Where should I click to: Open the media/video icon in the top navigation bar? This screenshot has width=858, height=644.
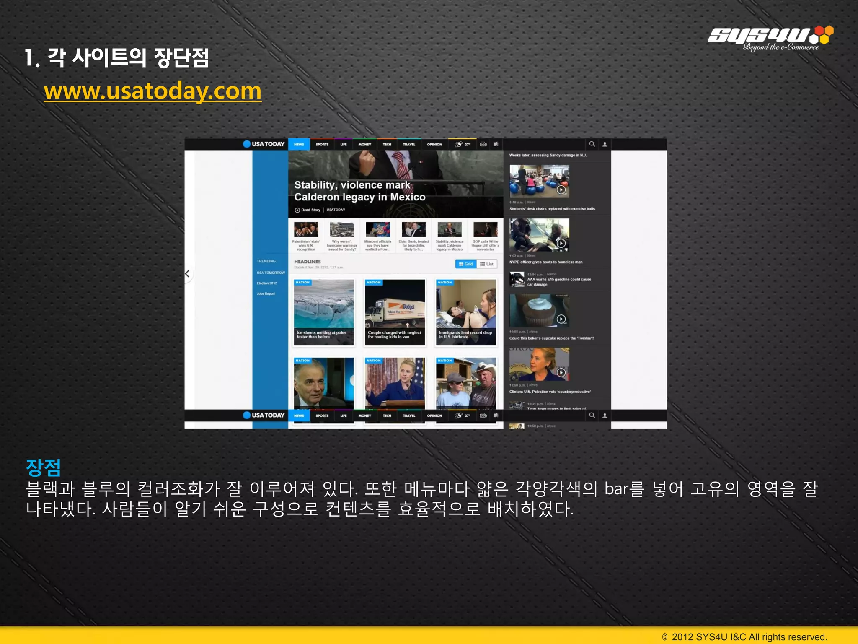pyautogui.click(x=483, y=144)
